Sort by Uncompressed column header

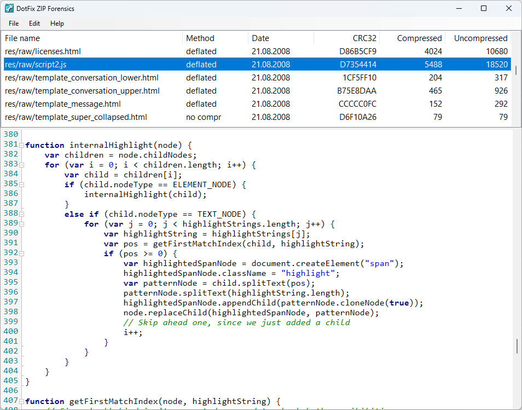click(478, 38)
